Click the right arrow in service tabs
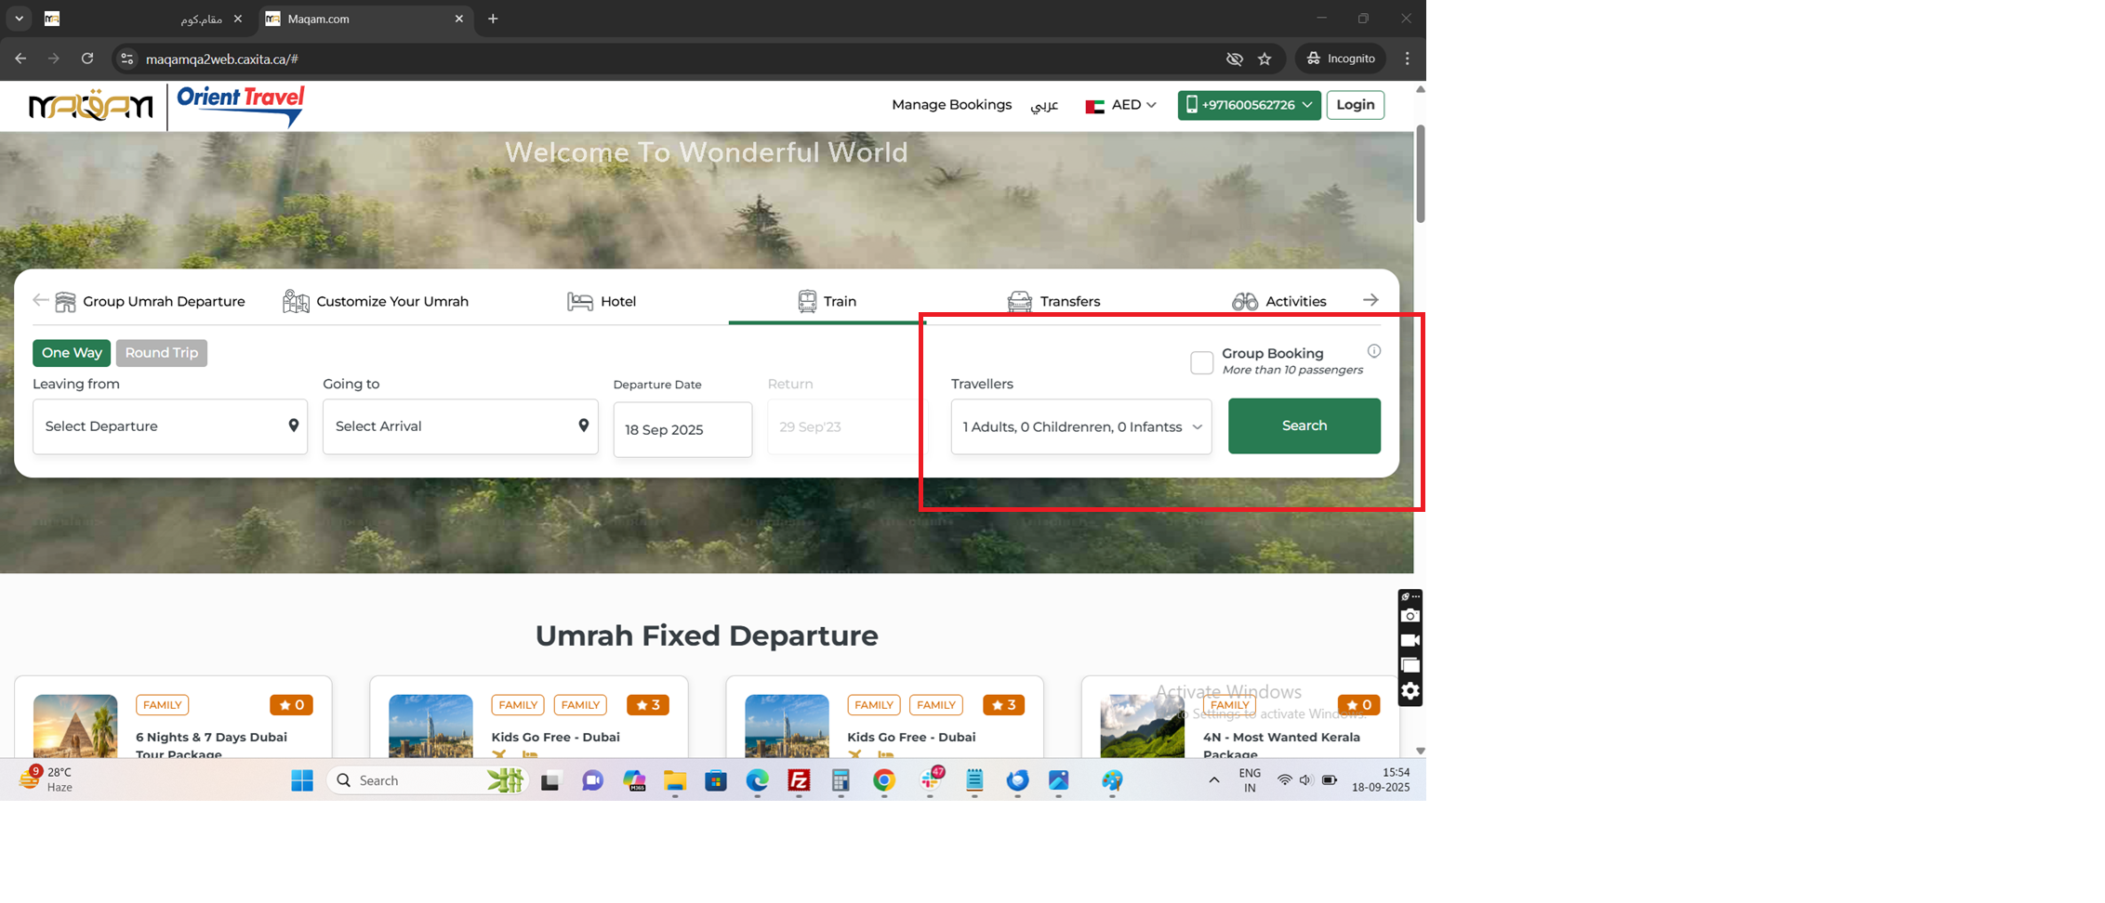Image resolution: width=2105 pixels, height=903 pixels. coord(1370,300)
